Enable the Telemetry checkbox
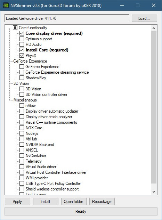 (22, 161)
